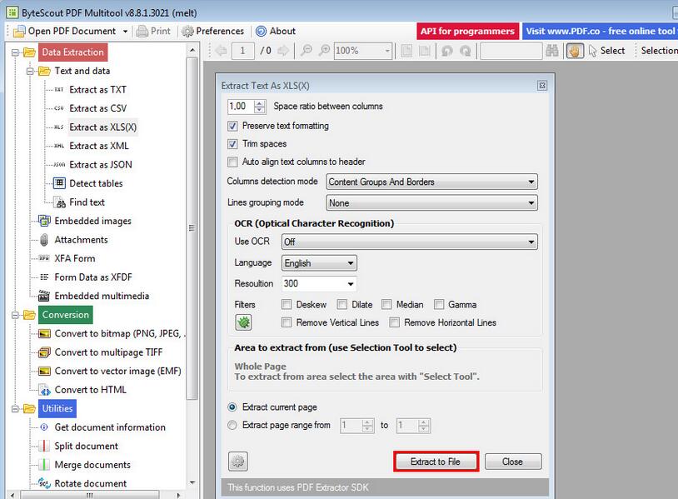Click the Close button in the dialog

[513, 462]
